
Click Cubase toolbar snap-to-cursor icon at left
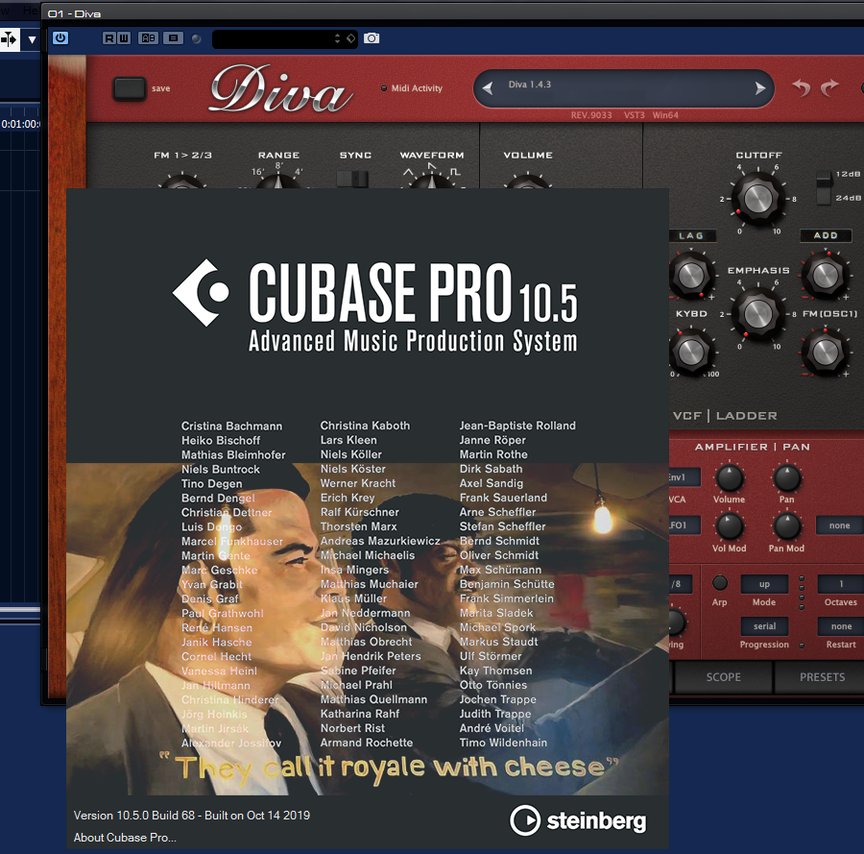(9, 39)
